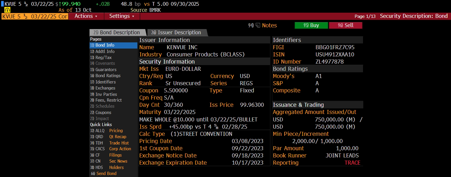The height and width of the screenshot is (177, 451).
Task: Switch to the Issuer Description tab
Action: [x=177, y=33]
